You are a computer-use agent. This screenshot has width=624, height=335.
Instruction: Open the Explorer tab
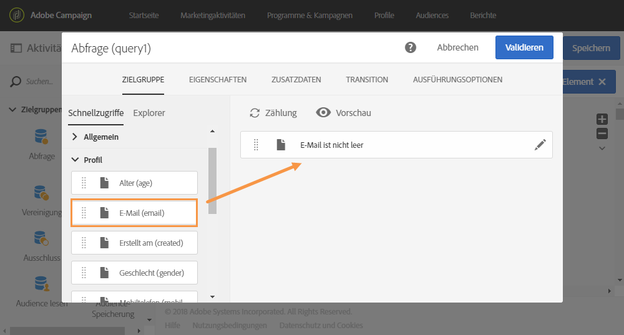(149, 113)
